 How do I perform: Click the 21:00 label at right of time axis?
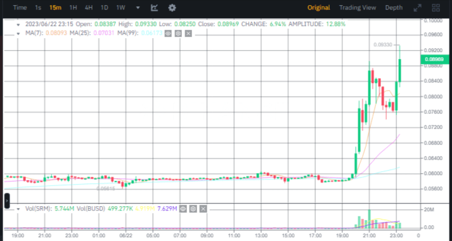point(369,235)
